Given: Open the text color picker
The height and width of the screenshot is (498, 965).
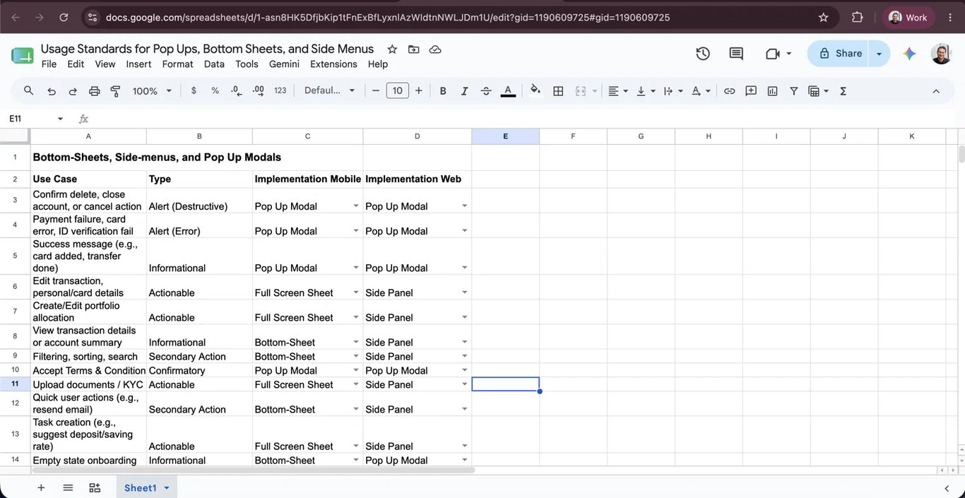Looking at the screenshot, I should 508,90.
